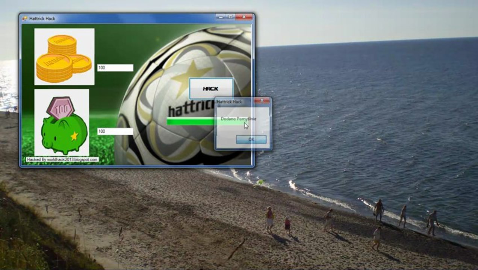
Task: Click the 'Dodano Pomyślnie' message text
Action: pos(239,119)
